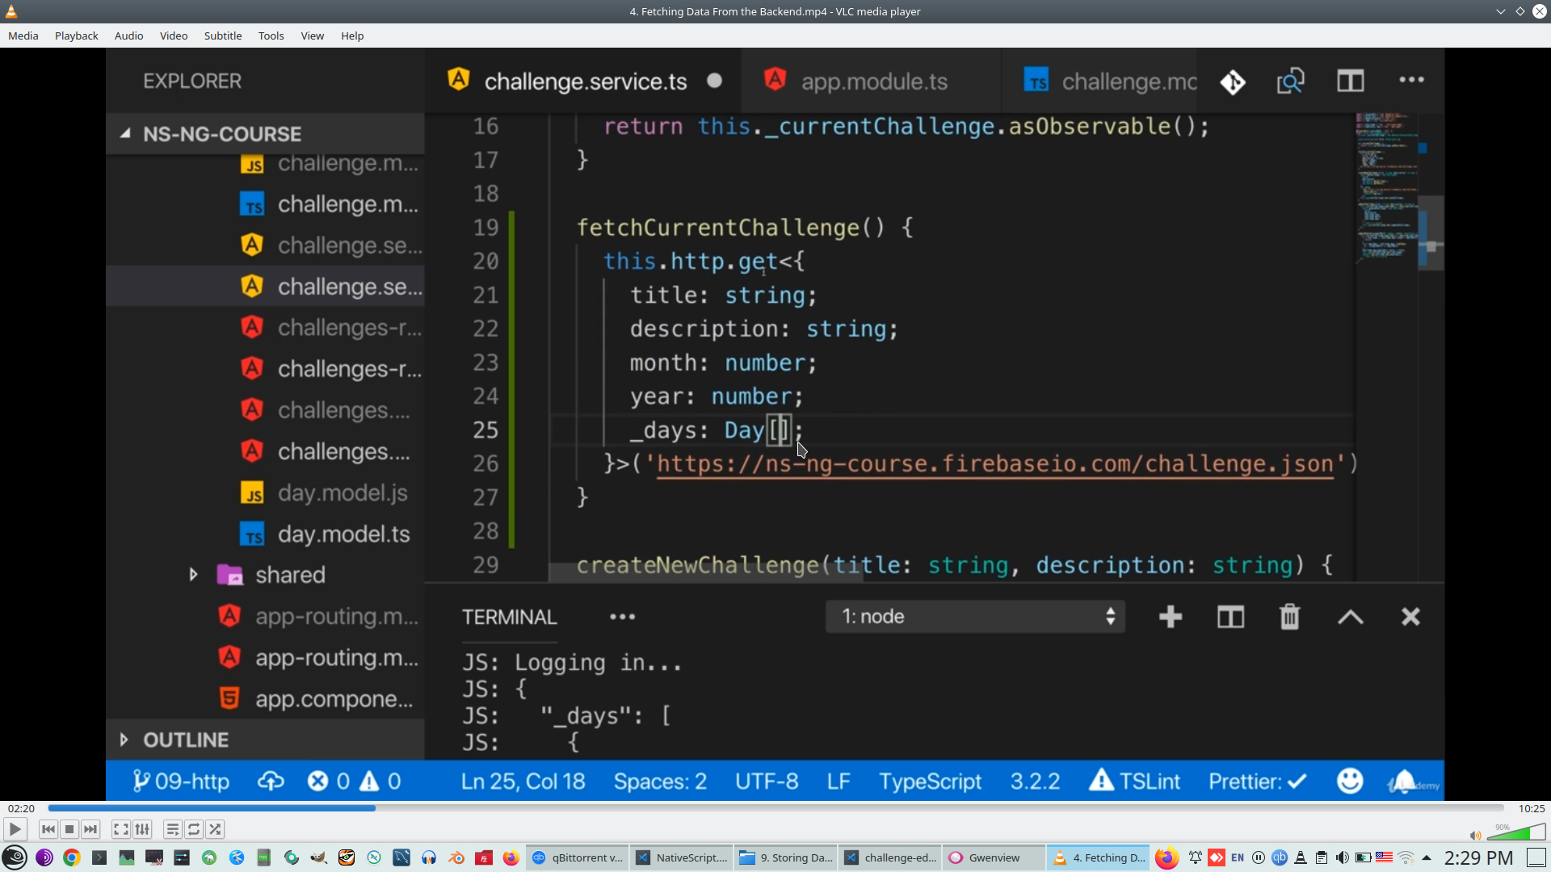
Task: Open Google Chrome from the taskbar
Action: point(72,857)
